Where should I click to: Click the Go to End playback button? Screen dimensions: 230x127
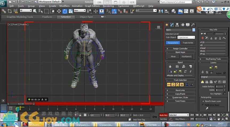click(x=210, y=115)
